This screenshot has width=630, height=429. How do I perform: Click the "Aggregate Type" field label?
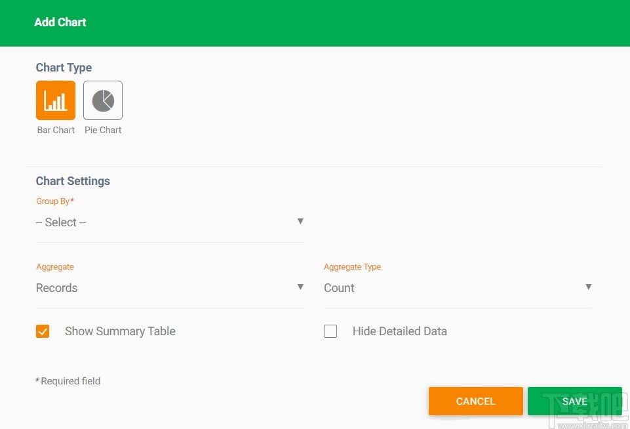click(x=352, y=267)
